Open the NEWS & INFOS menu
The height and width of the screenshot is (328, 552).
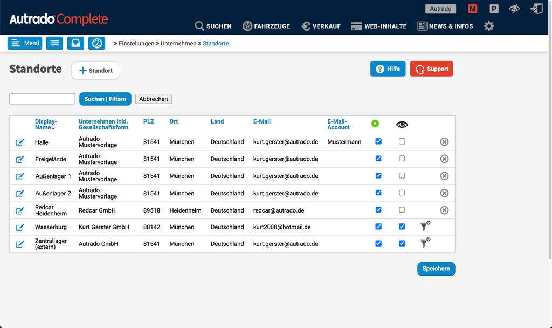[445, 26]
